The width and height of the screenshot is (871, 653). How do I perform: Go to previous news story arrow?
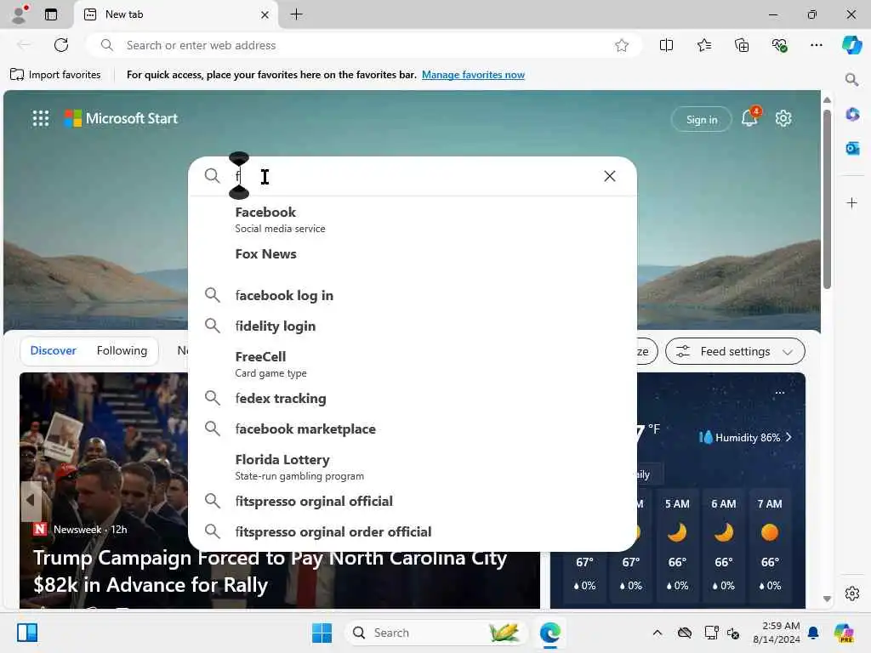pyautogui.click(x=31, y=500)
